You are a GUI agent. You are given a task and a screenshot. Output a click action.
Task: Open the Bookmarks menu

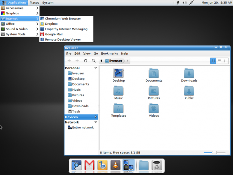point(109,53)
